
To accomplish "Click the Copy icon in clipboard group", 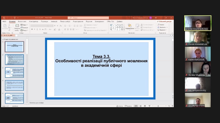I will coord(9,28).
